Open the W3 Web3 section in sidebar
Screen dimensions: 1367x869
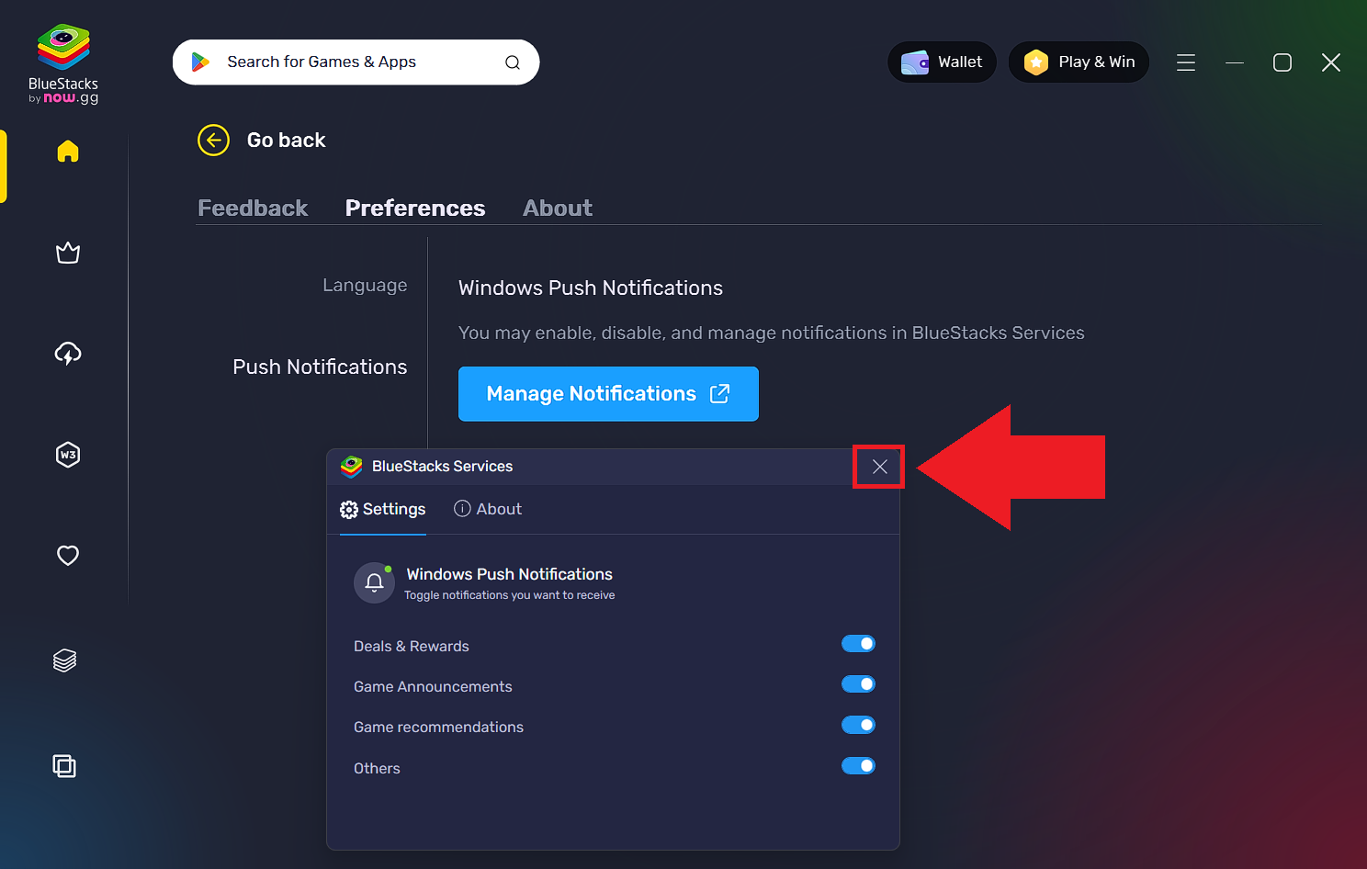(x=68, y=455)
